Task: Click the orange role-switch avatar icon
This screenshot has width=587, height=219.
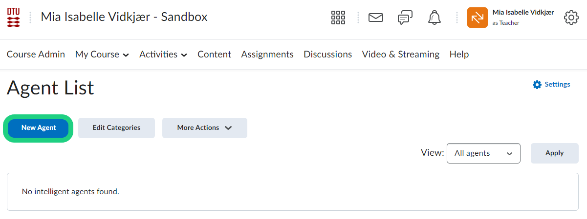Action: coord(477,18)
